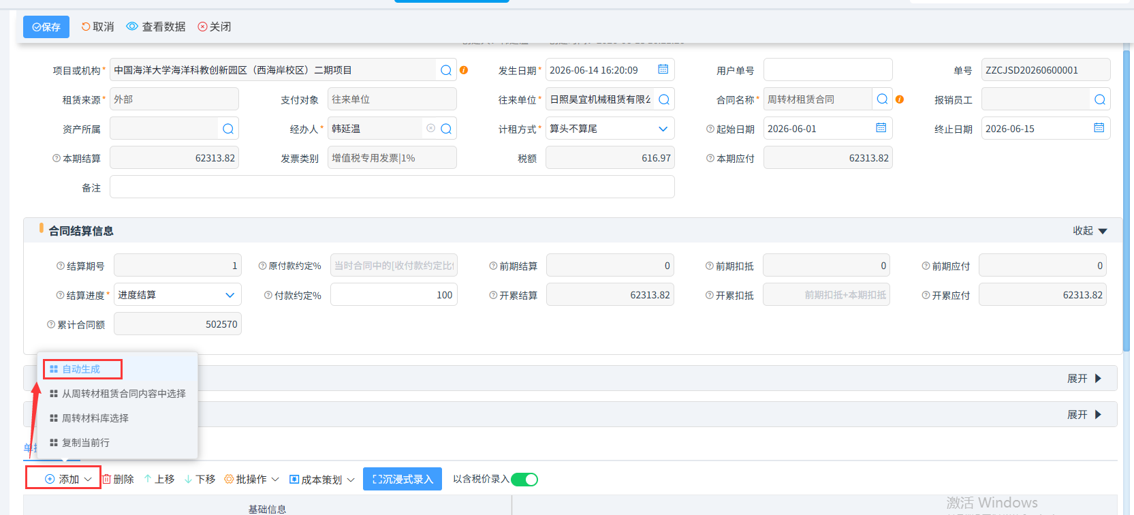Click help icon beside 开累结算

pyautogui.click(x=493, y=295)
